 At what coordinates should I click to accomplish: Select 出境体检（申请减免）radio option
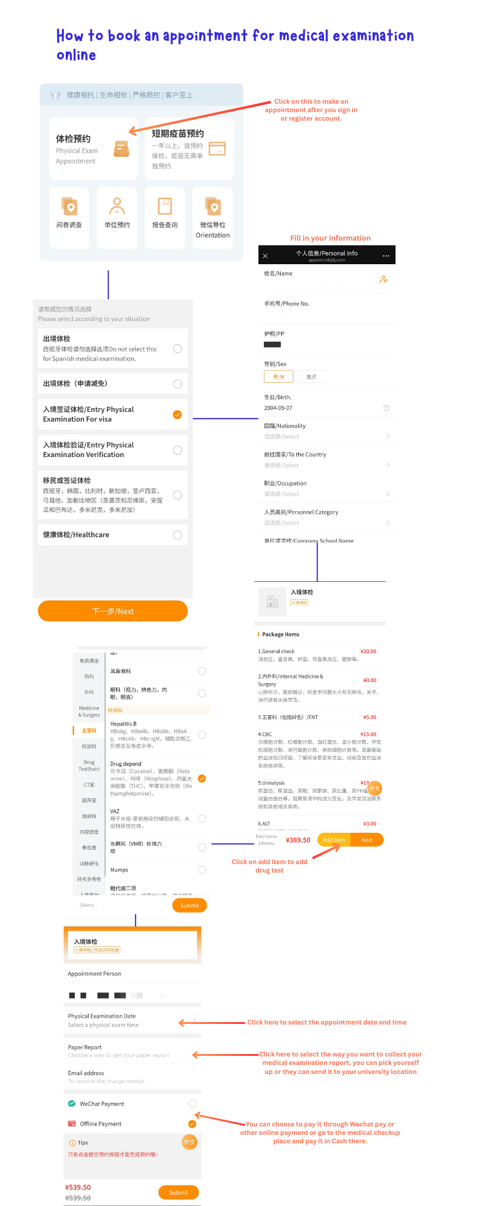click(x=177, y=384)
